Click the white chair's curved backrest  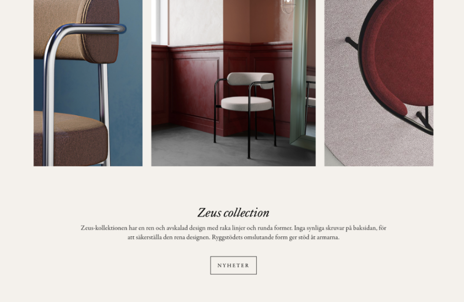[251, 79]
